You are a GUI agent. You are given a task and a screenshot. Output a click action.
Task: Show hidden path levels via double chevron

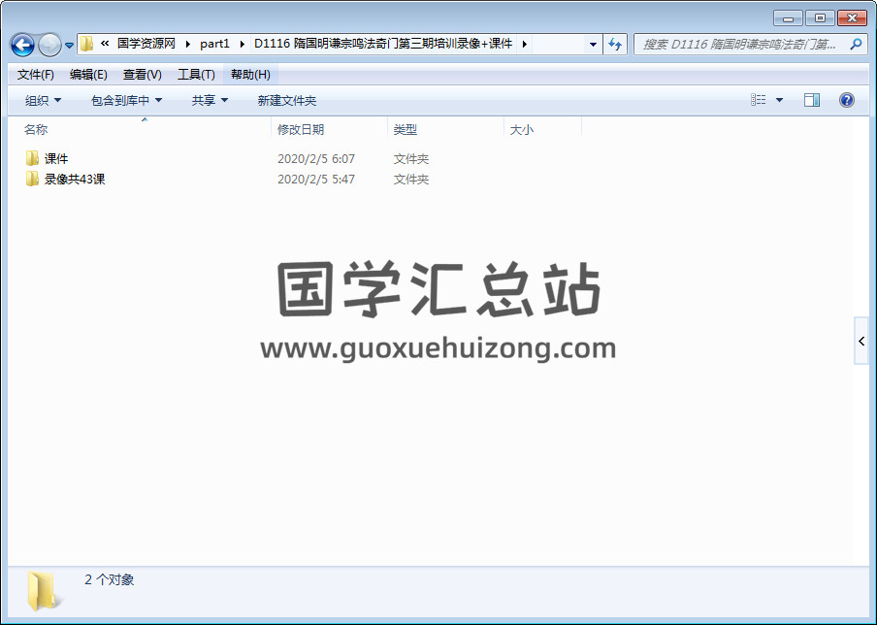click(105, 44)
